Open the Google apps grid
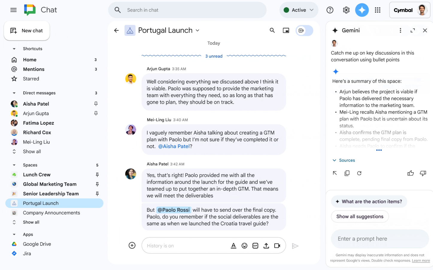This screenshot has height=270, width=433. pos(378,10)
